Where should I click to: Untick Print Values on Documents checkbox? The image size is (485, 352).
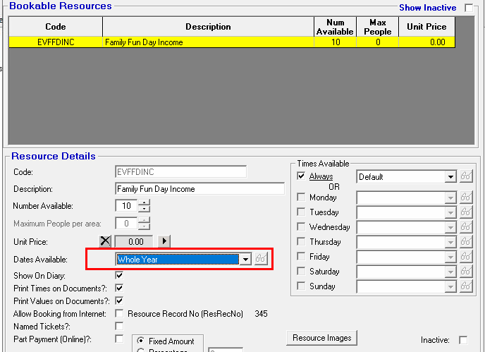(x=119, y=301)
